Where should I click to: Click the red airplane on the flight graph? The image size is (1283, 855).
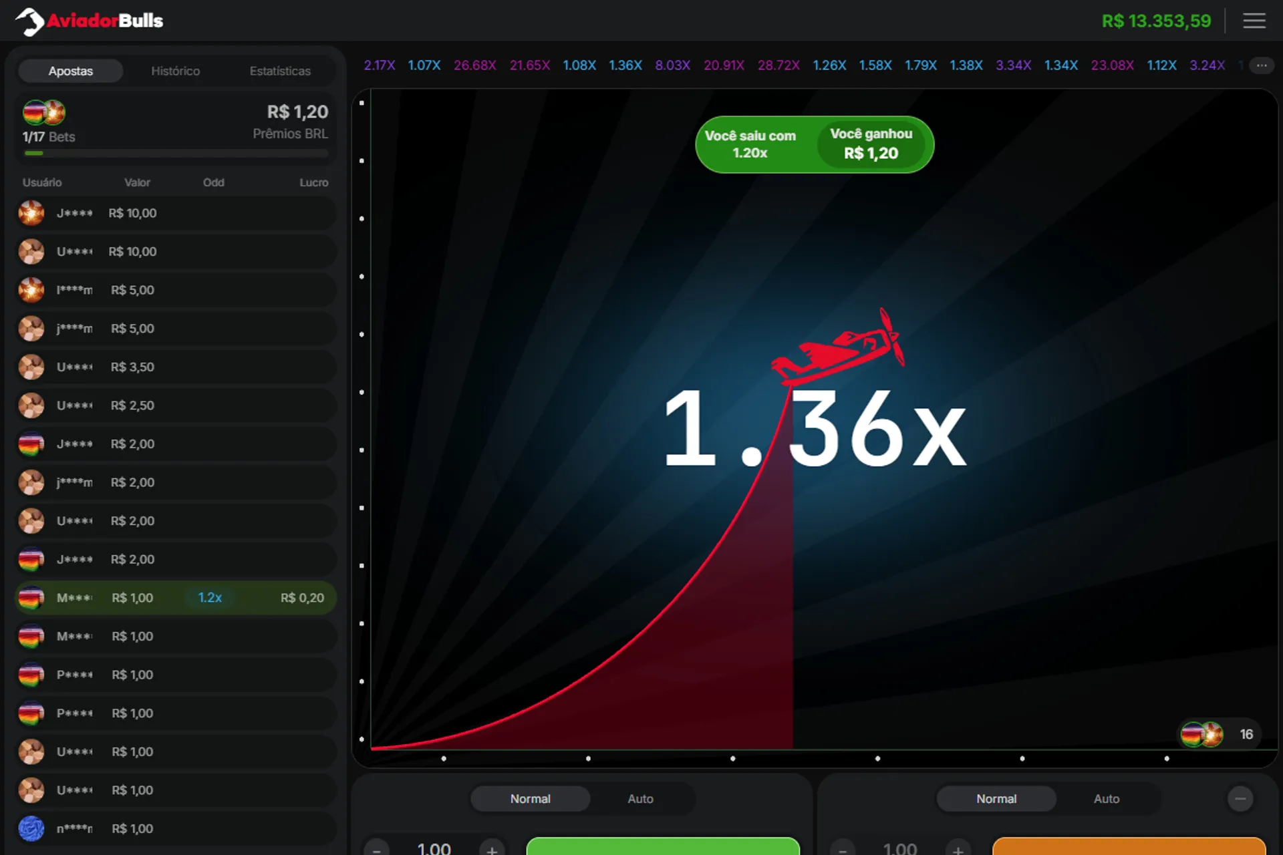click(x=839, y=347)
